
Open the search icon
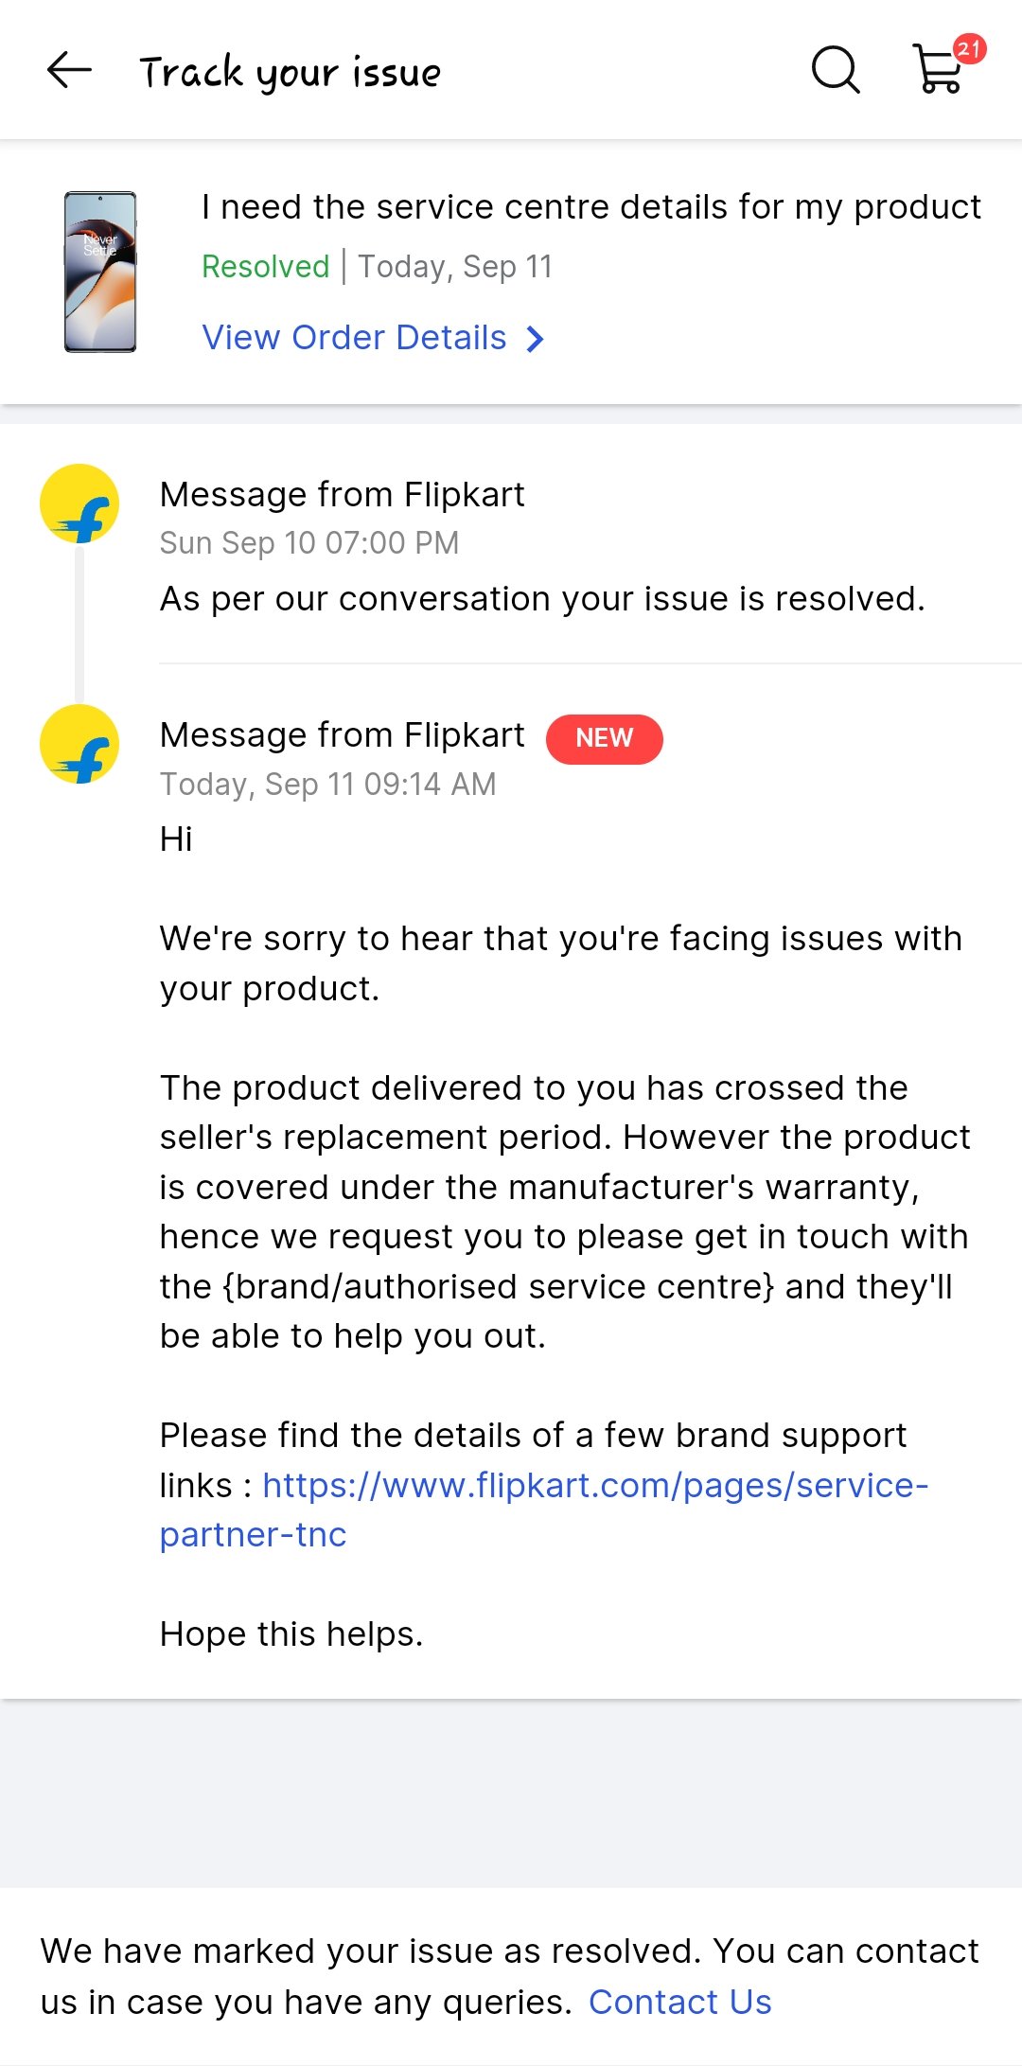[x=836, y=70]
